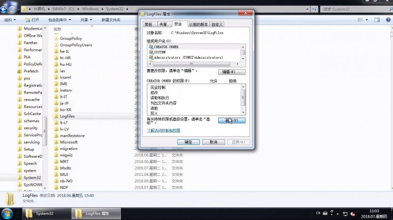Click the 确定 button

click(x=189, y=142)
